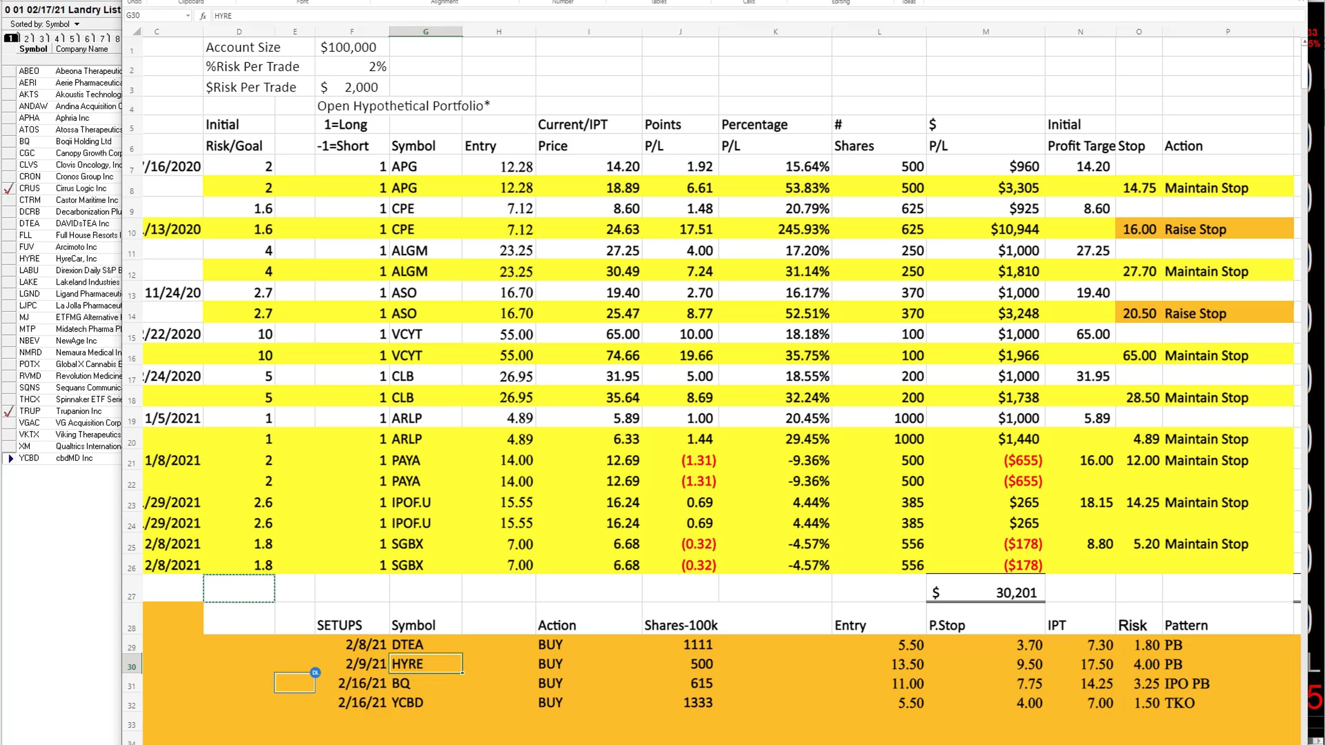This screenshot has height=745, width=1325.
Task: Click the HYRE cell in setups
Action: pyautogui.click(x=426, y=664)
